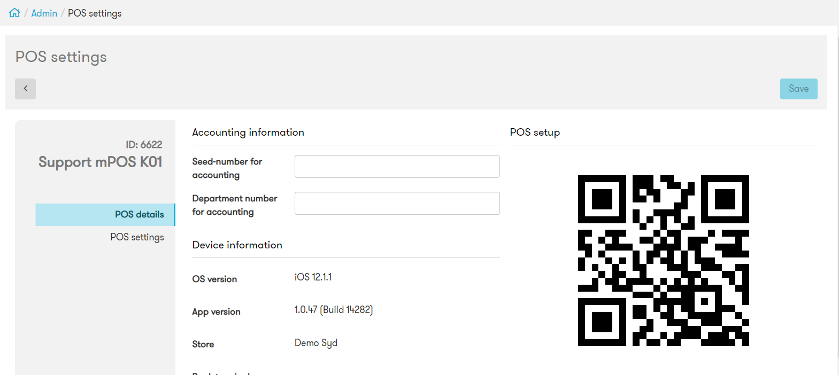
Task: Open the Admin breadcrumb link
Action: coord(44,13)
